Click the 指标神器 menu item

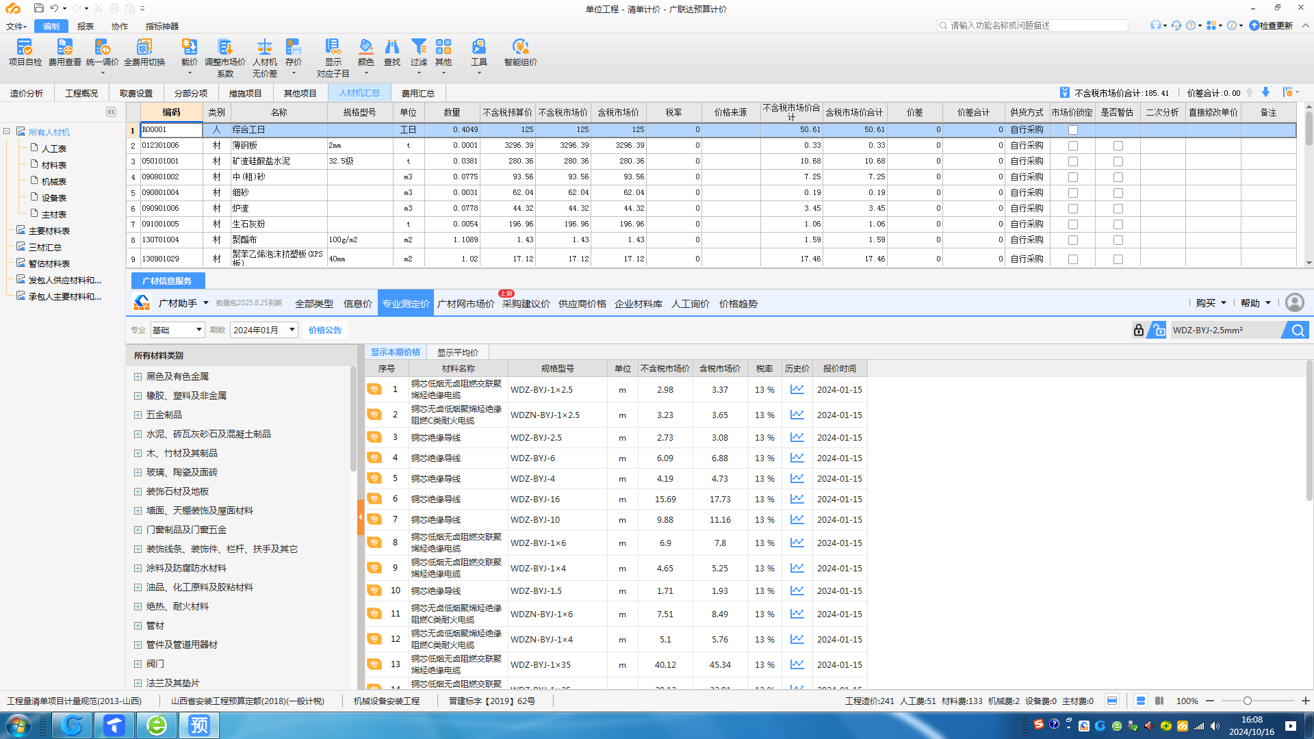[162, 26]
